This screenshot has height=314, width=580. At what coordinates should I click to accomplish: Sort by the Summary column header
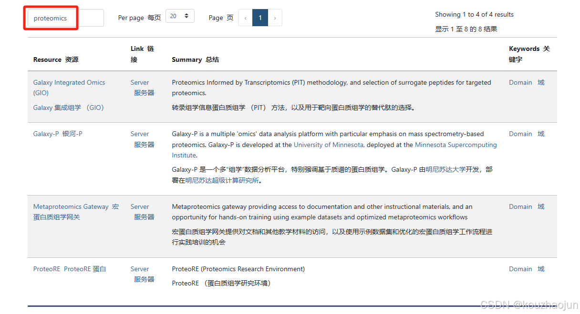196,59
